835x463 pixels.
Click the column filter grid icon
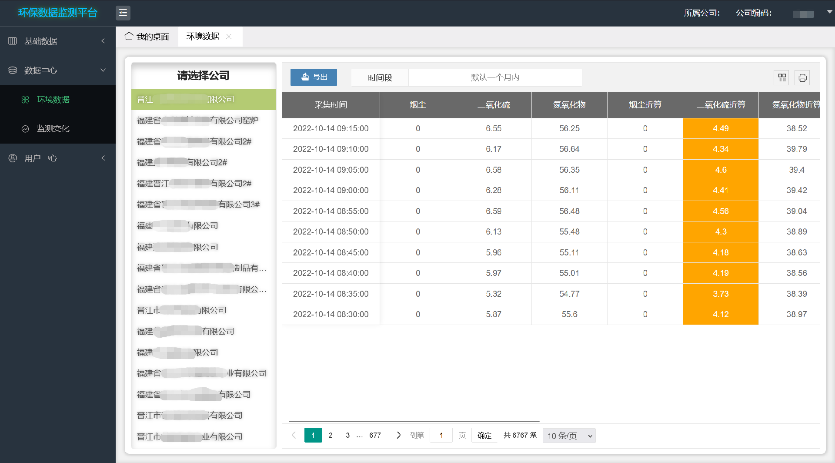782,77
